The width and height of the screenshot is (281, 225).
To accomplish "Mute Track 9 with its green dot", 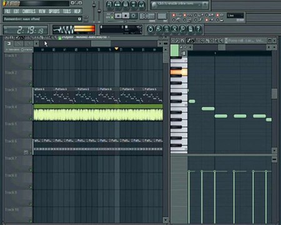I will 31,204.
